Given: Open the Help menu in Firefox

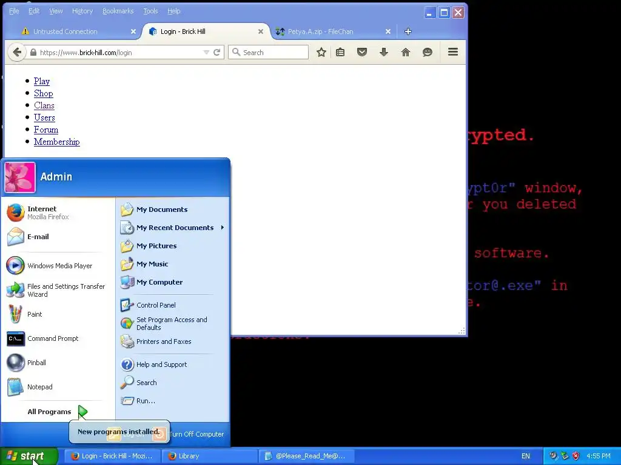Looking at the screenshot, I should [x=173, y=11].
